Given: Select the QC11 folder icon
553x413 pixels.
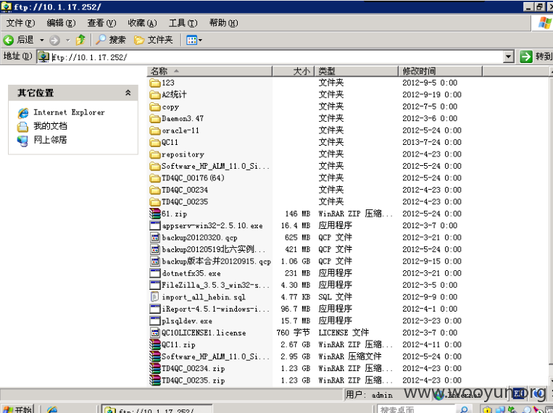Looking at the screenshot, I should point(155,143).
